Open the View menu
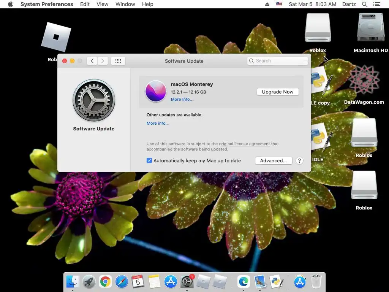The image size is (389, 292). click(x=103, y=4)
